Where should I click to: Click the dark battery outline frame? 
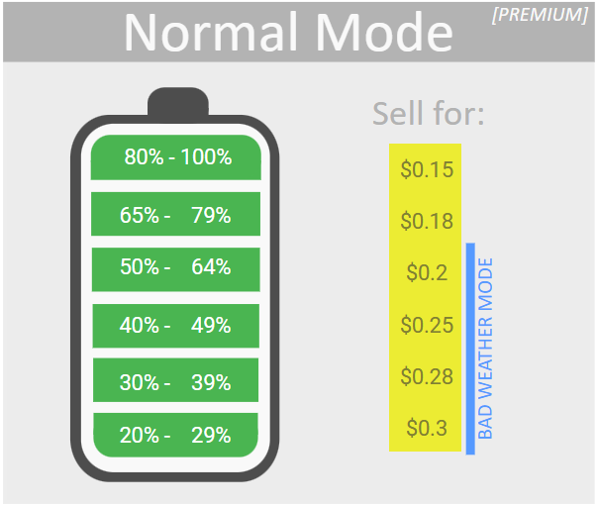[78, 297]
